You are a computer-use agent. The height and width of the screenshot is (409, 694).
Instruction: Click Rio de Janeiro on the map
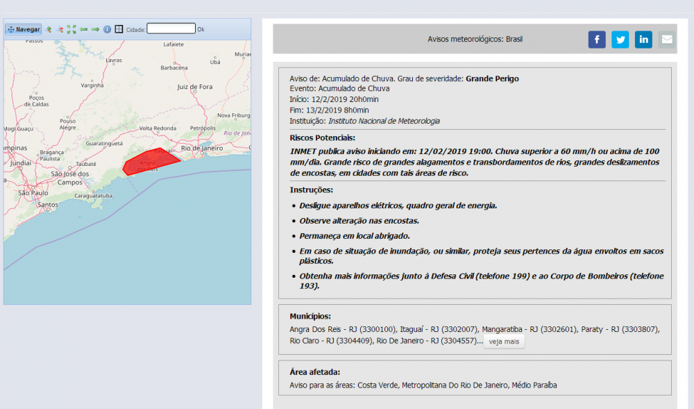(201, 149)
